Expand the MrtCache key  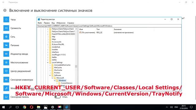(50, 68)
